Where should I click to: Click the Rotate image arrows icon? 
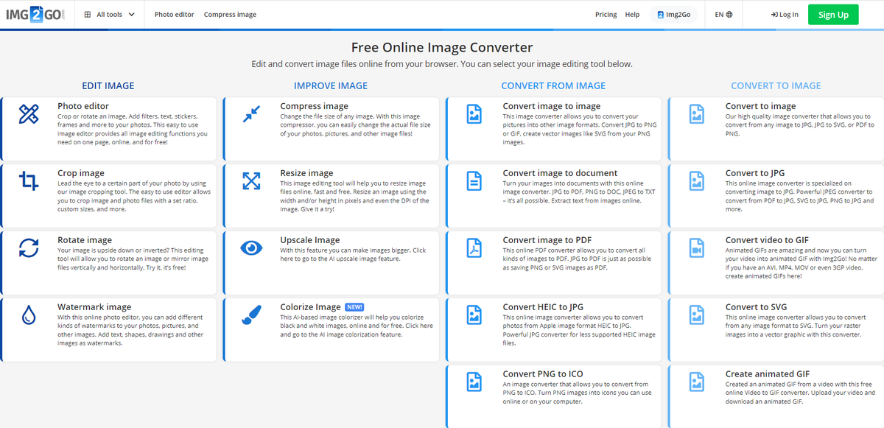coord(29,248)
